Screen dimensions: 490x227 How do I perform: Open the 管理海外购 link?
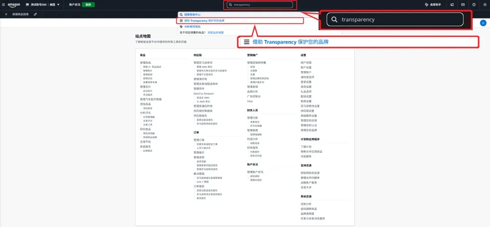tap(200, 79)
